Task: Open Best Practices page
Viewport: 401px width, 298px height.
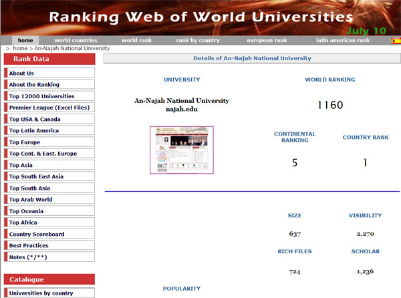Action: click(29, 245)
